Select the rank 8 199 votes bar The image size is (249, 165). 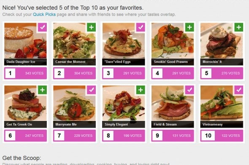tap(124, 136)
